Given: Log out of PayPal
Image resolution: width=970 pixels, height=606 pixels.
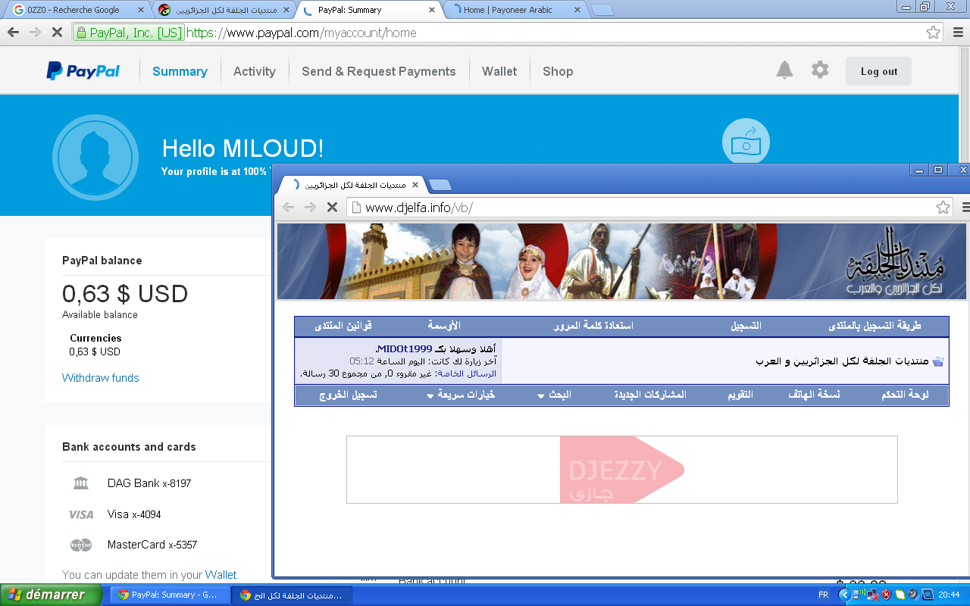Looking at the screenshot, I should coord(879,71).
